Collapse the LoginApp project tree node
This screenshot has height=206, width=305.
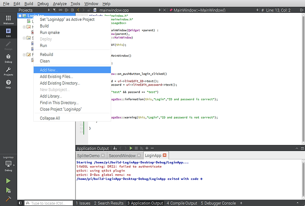20,16
